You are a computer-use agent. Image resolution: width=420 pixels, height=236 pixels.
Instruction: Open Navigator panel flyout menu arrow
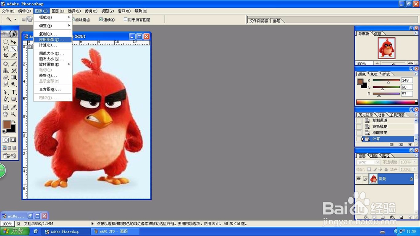[416, 33]
